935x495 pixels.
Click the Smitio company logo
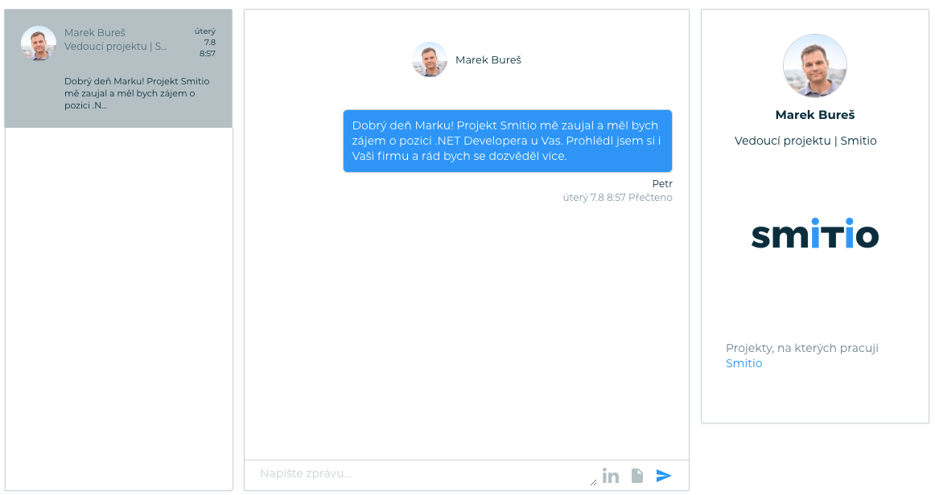coord(814,234)
